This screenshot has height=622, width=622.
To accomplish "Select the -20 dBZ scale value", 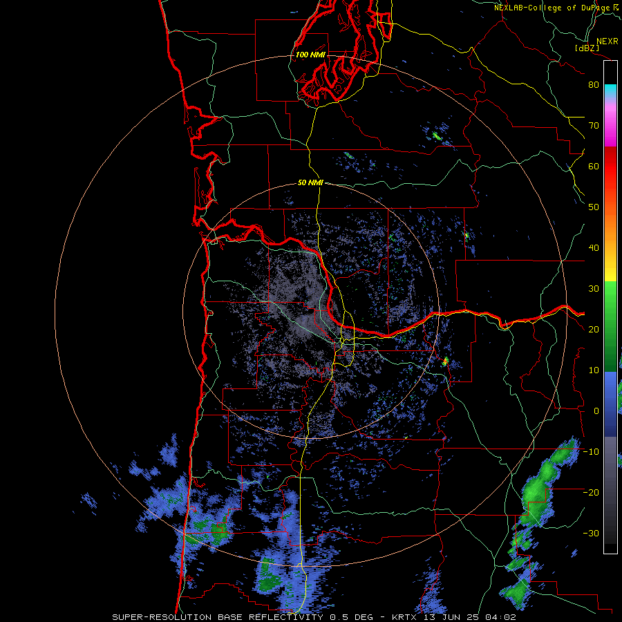I will pyautogui.click(x=591, y=493).
